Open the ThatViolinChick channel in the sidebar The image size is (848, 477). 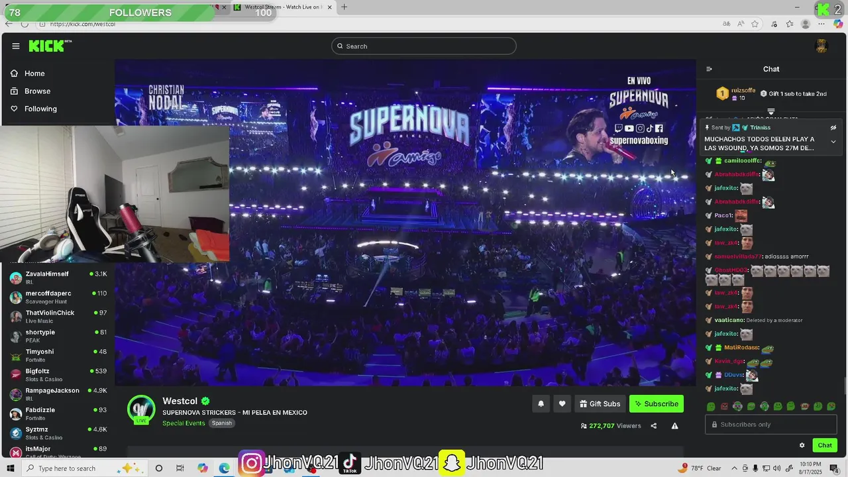[58, 317]
